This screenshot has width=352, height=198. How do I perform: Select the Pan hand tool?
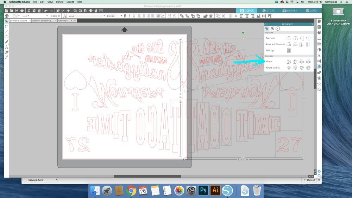[x=96, y=11]
